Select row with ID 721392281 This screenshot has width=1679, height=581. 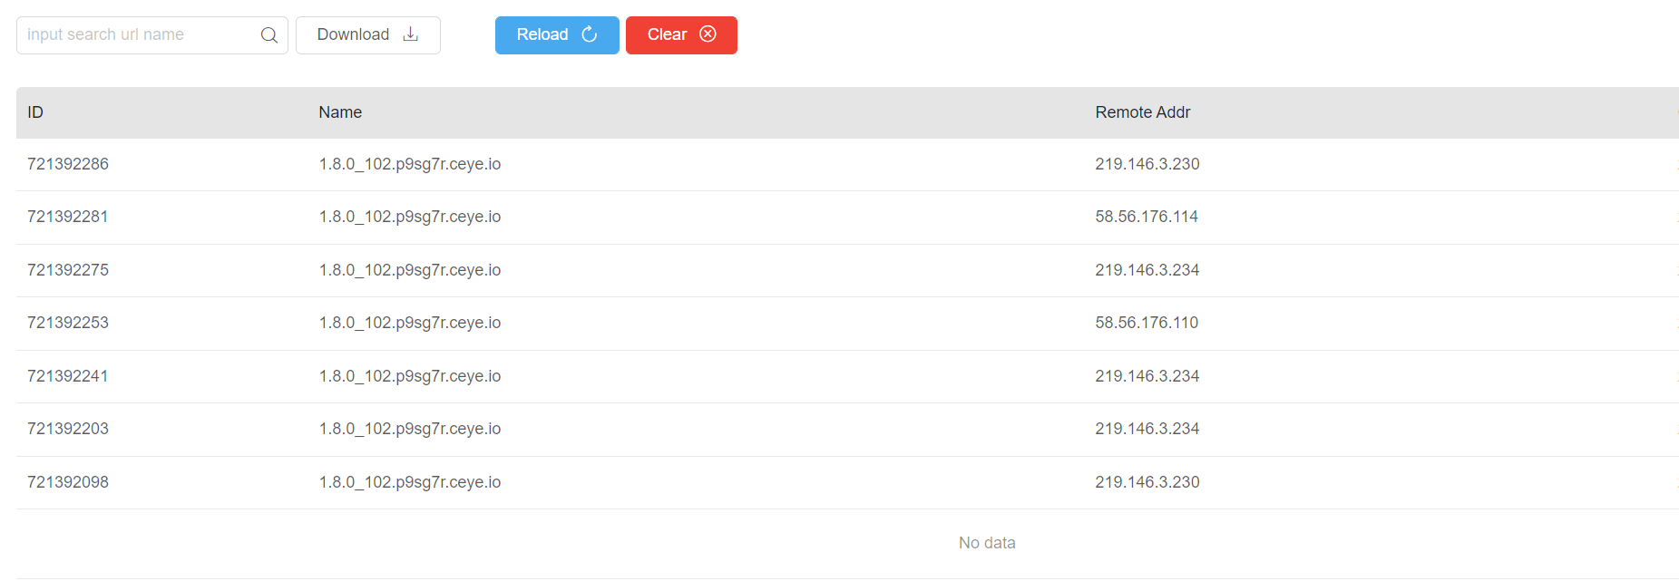coord(847,218)
